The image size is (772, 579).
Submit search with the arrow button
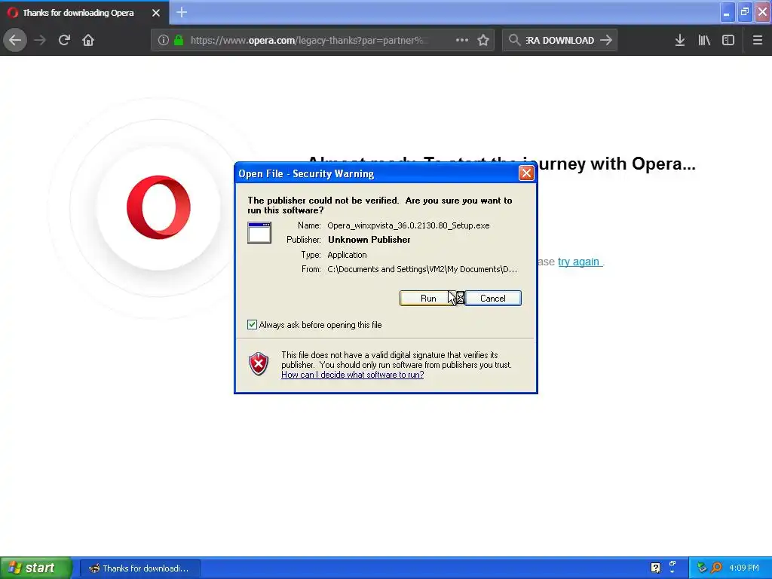click(606, 40)
